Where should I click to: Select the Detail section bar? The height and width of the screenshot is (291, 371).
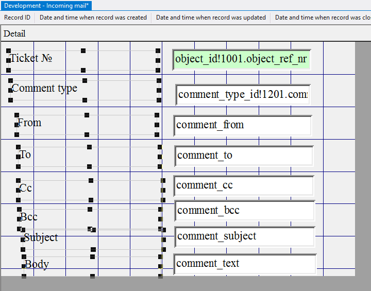[x=14, y=34]
